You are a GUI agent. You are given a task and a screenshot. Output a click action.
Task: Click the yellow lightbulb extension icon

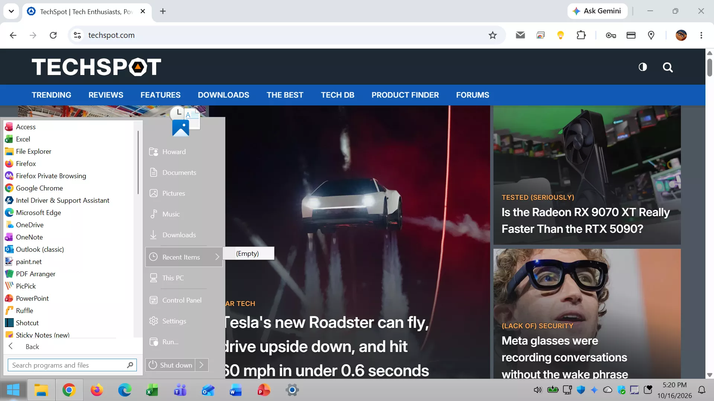pos(560,35)
